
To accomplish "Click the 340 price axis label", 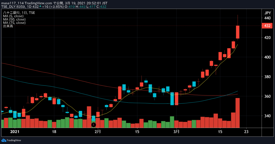I will pyautogui.click(x=267, y=116).
